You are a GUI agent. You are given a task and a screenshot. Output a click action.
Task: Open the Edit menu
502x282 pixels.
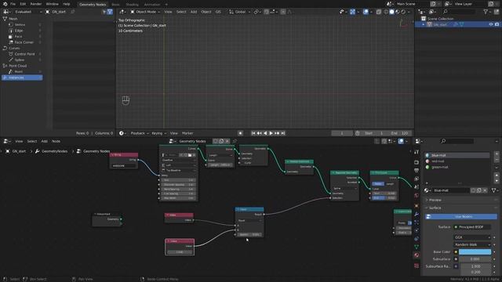click(x=23, y=4)
